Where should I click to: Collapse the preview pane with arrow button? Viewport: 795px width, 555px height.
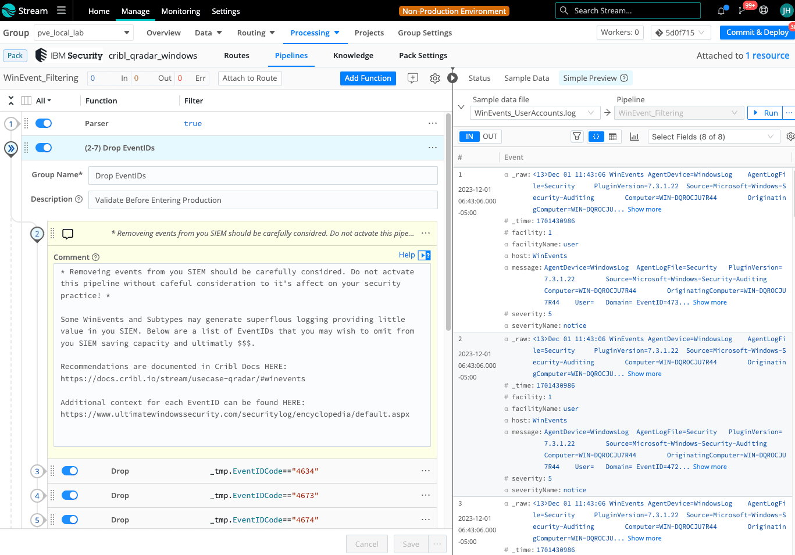pyautogui.click(x=452, y=78)
